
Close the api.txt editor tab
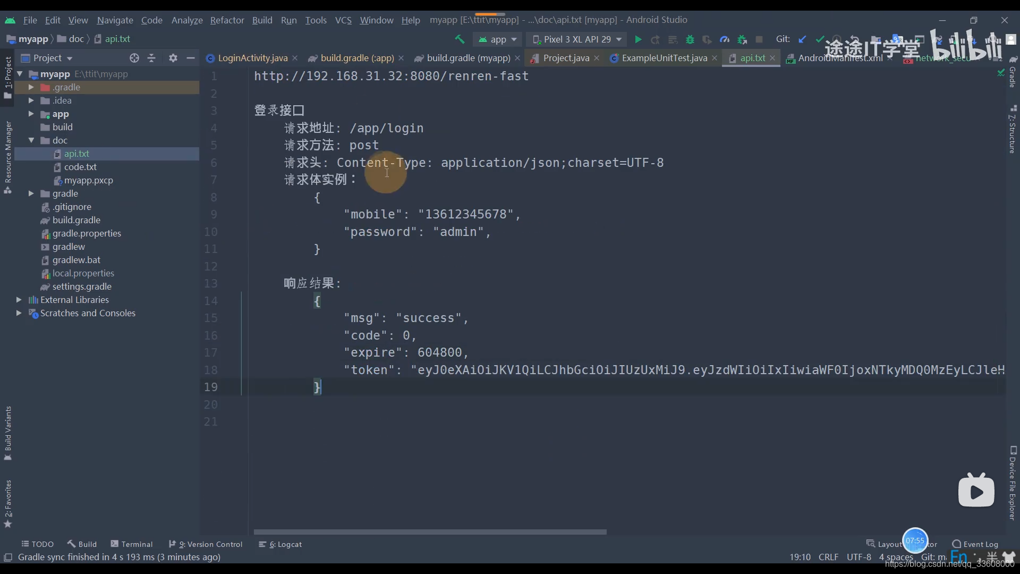[x=772, y=58]
